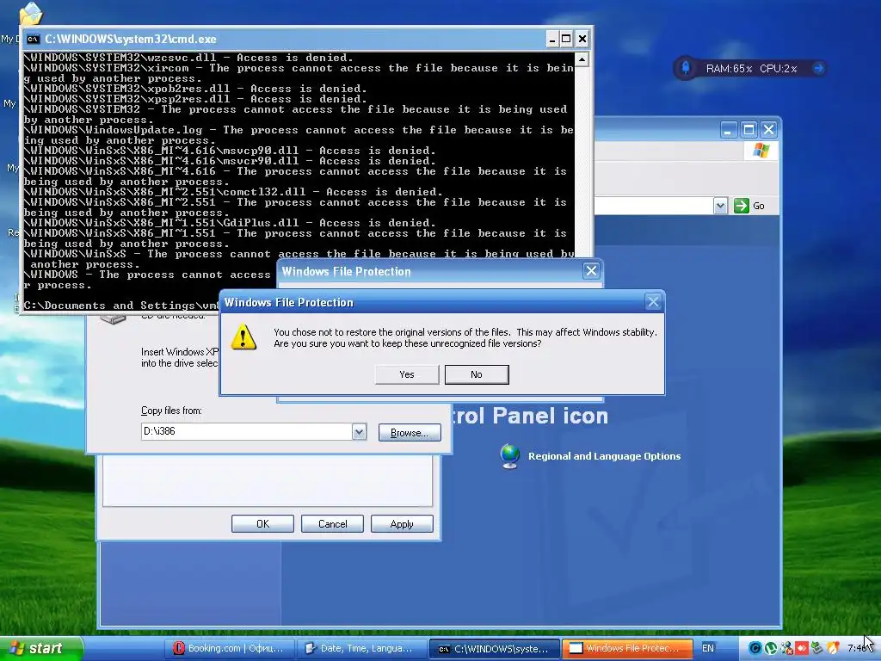The image size is (881, 661).
Task: Click the green uTorrent tray icon
Action: (771, 648)
